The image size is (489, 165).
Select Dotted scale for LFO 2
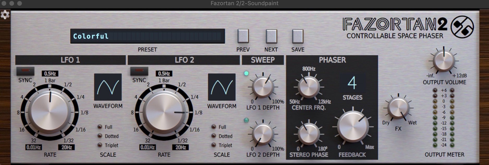coord(214,136)
